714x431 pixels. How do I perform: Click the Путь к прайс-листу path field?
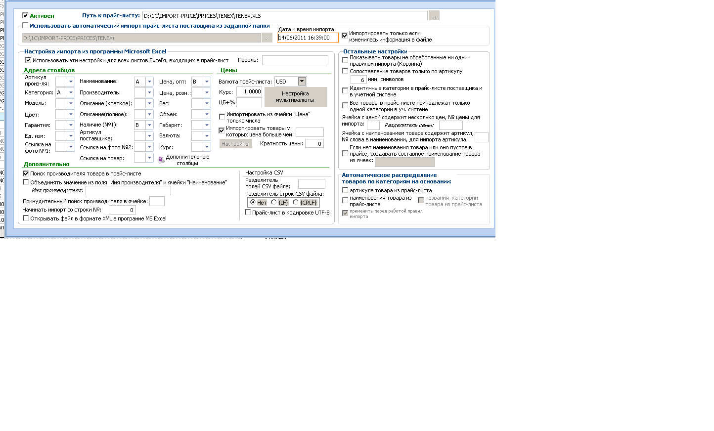click(x=285, y=16)
